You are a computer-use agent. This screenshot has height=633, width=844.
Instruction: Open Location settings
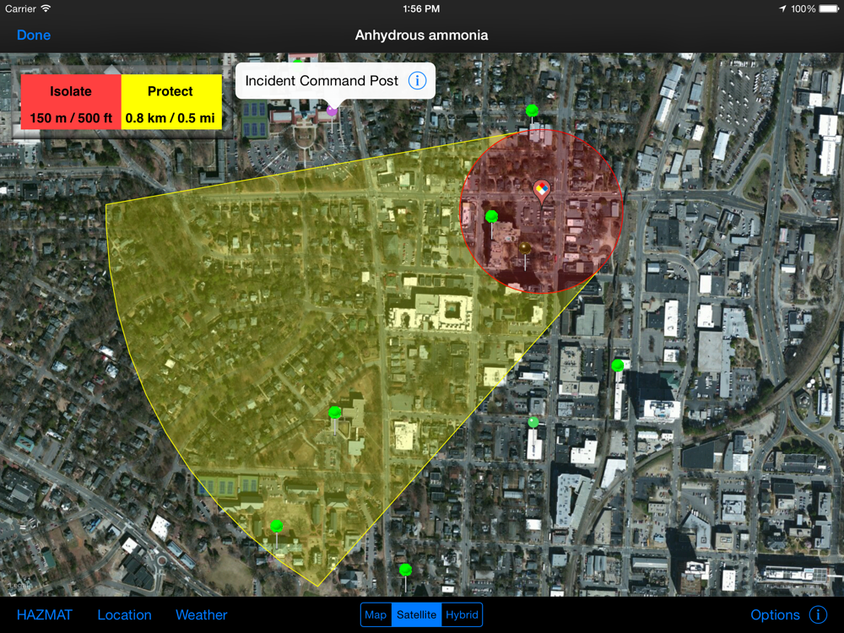pyautogui.click(x=124, y=614)
